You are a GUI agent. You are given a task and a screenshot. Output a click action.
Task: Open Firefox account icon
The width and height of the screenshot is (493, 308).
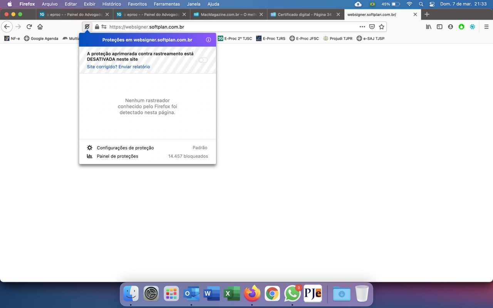(x=450, y=27)
